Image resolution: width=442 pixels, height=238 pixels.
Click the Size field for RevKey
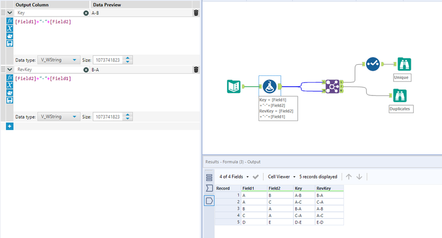click(108, 117)
